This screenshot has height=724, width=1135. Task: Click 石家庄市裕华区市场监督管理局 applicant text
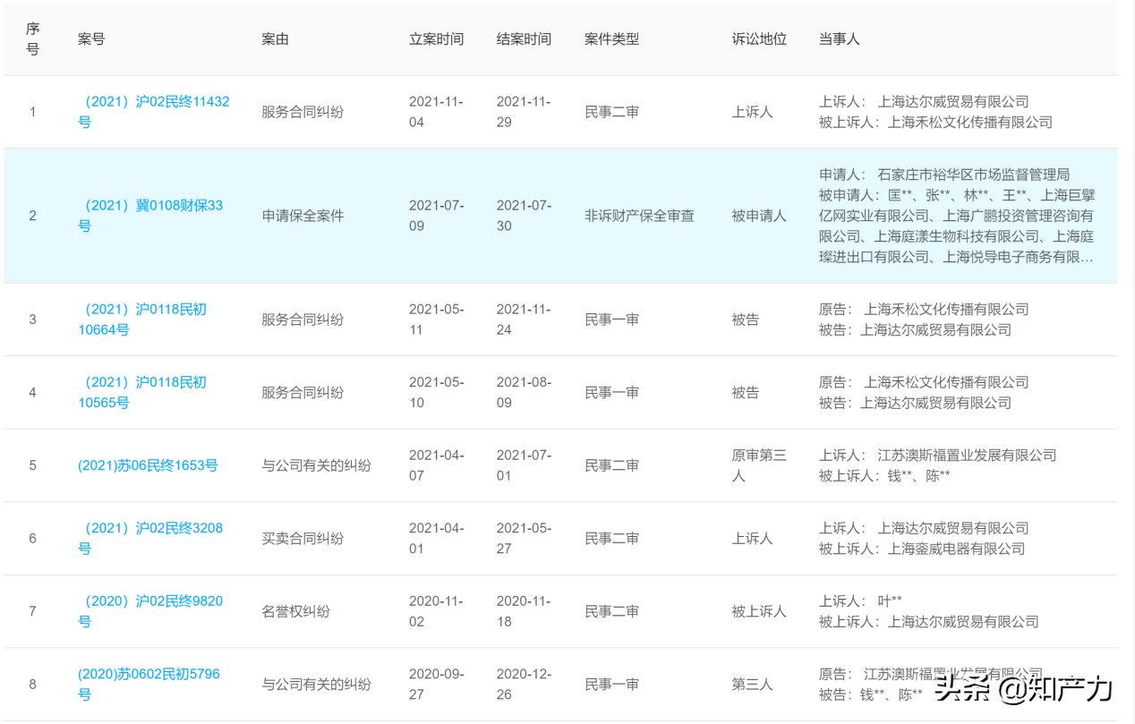click(x=974, y=175)
